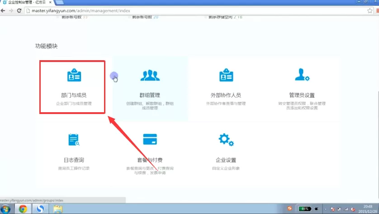Image resolution: width=379 pixels, height=214 pixels.
Task: Click the 功能模块 section heading
Action: click(46, 46)
